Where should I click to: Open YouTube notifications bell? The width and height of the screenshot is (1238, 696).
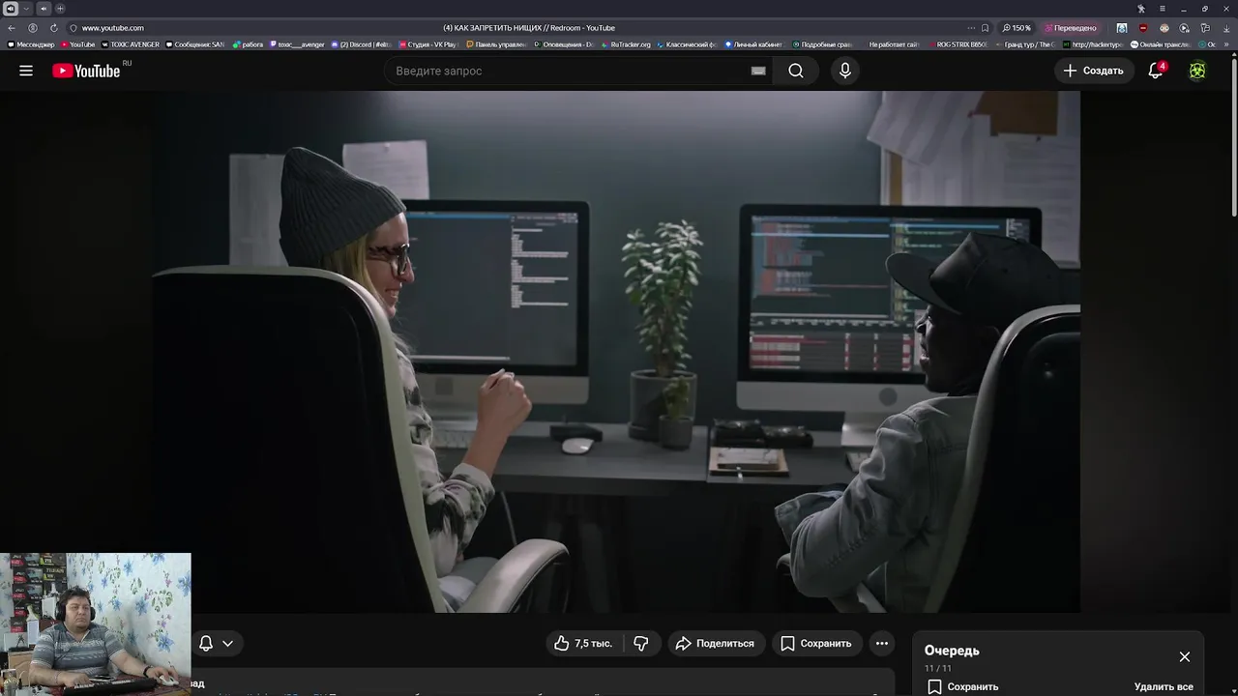1155,71
